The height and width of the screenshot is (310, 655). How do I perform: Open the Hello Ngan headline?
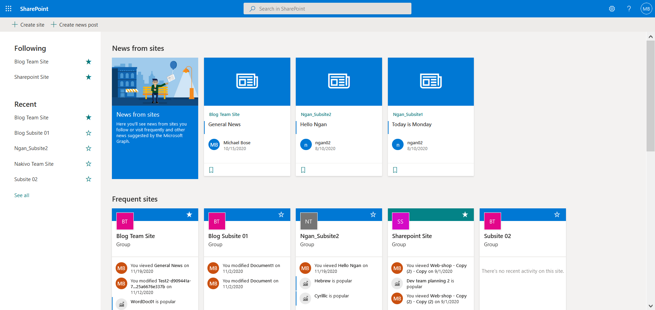tap(314, 124)
